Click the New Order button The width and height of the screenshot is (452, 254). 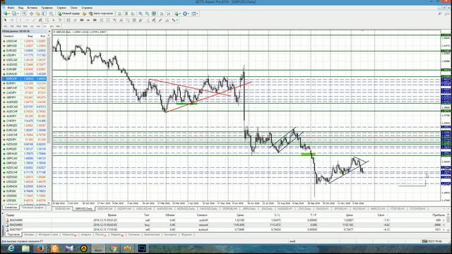(x=69, y=13)
